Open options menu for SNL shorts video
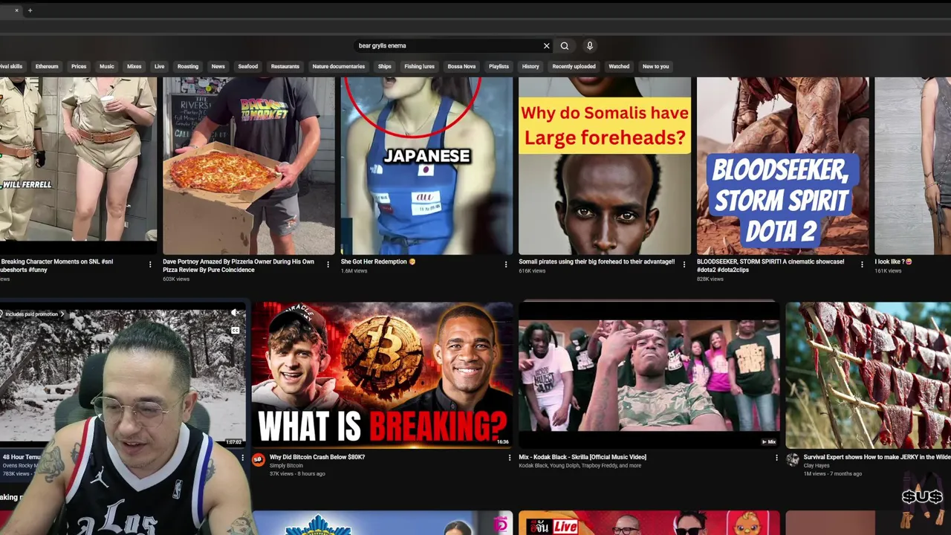The height and width of the screenshot is (535, 951). [150, 265]
